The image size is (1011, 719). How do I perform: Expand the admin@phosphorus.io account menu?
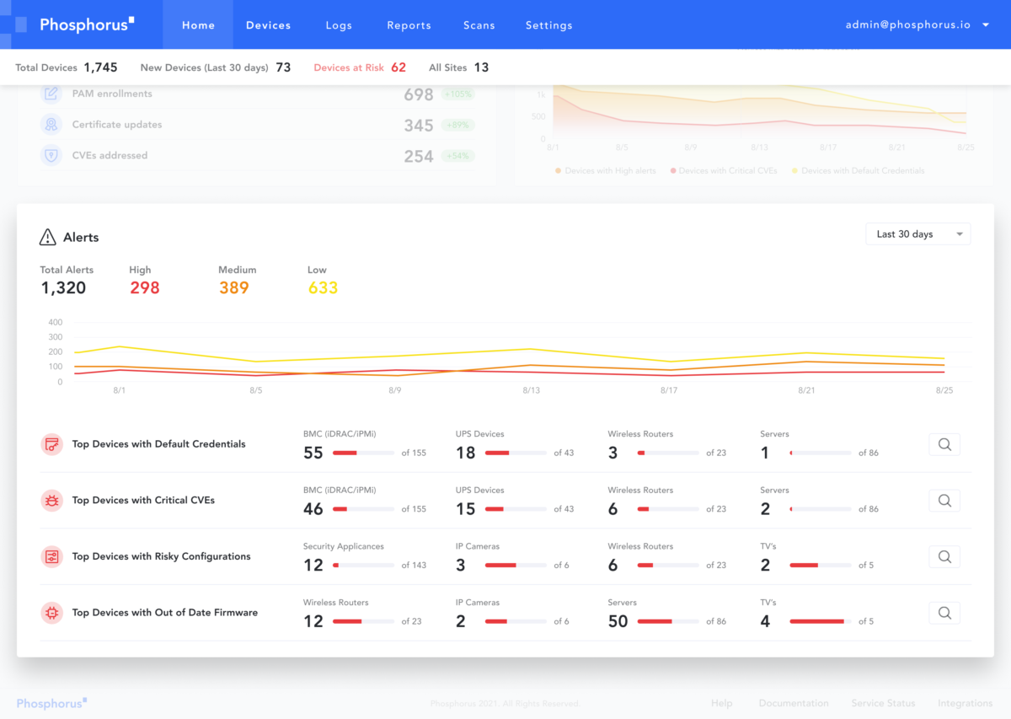[x=918, y=24]
